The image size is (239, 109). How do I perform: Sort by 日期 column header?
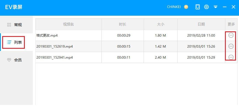201,24
